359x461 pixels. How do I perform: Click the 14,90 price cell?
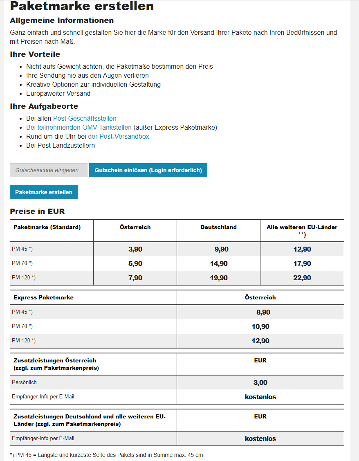(219, 263)
